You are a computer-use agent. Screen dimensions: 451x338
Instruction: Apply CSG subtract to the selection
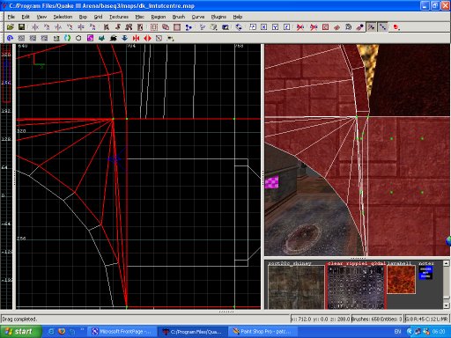[x=154, y=27]
